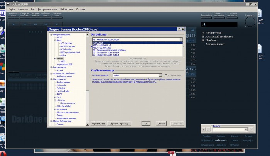Select Управление DSP tree item
This screenshot has height=156, width=270.
point(64,64)
